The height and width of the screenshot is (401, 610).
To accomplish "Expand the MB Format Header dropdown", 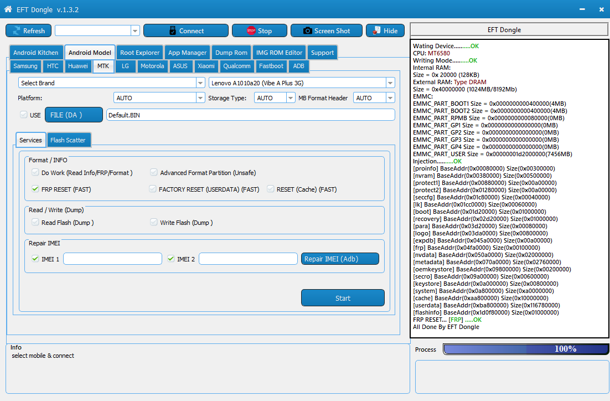I will tap(390, 98).
